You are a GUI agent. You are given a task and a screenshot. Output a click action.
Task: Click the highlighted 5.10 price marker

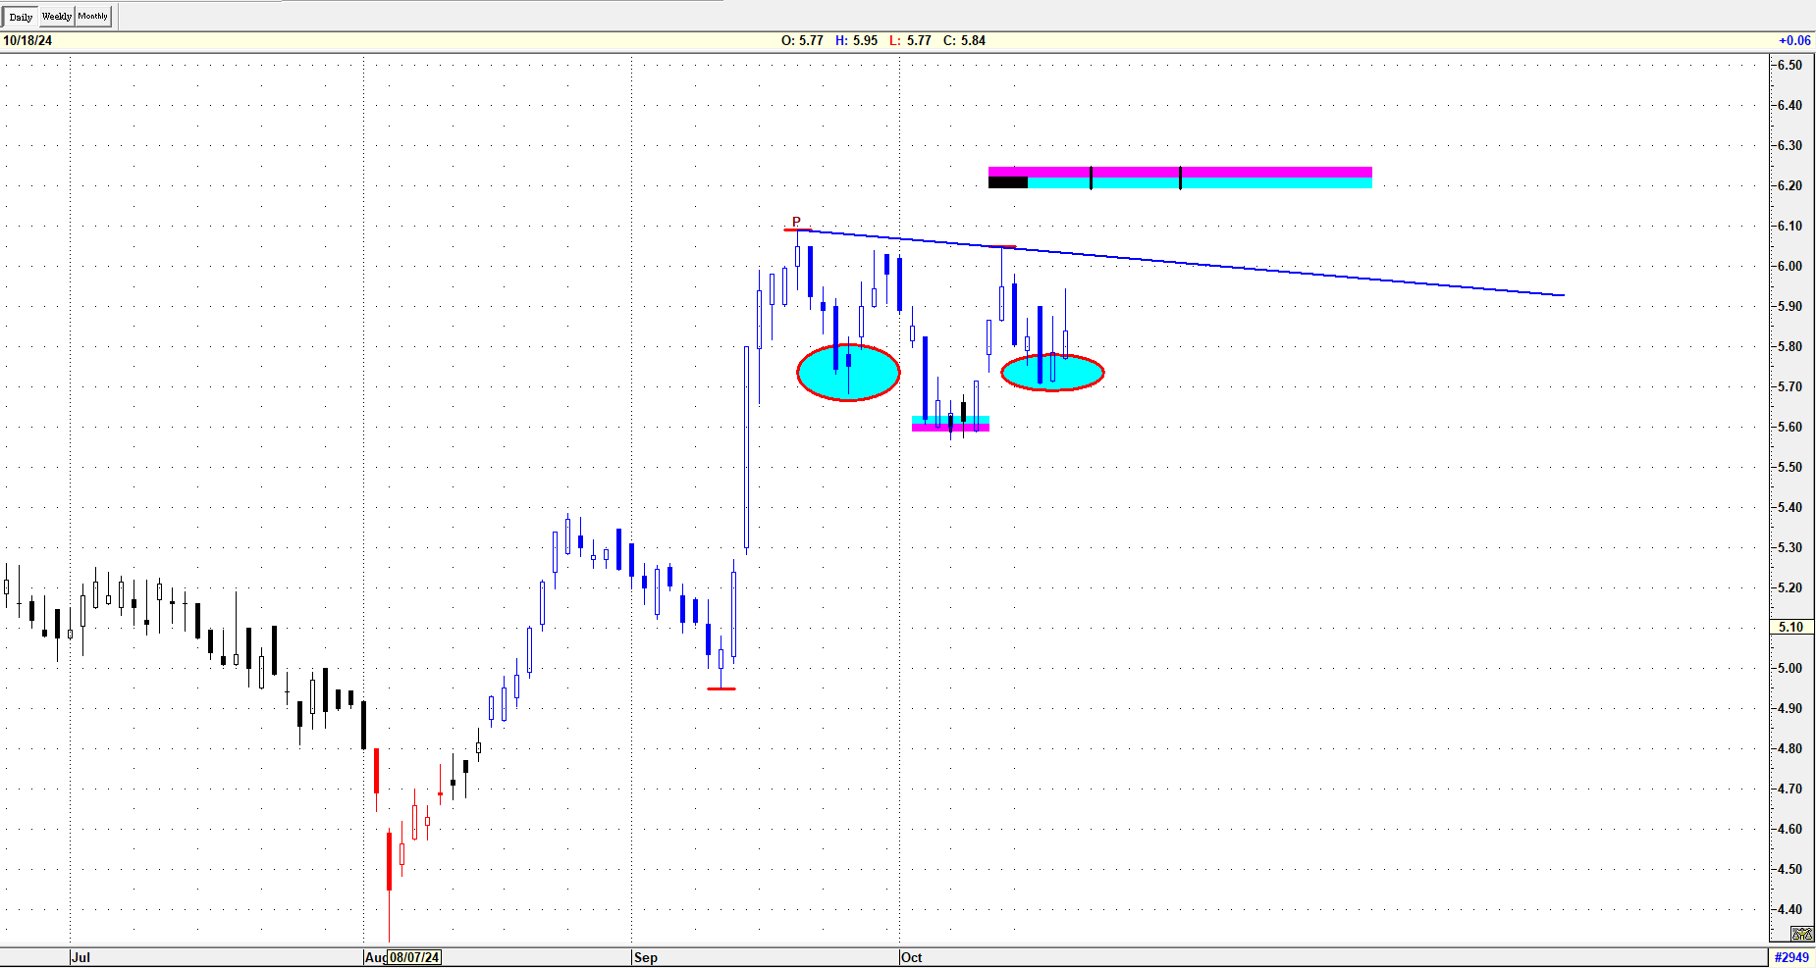click(1790, 627)
